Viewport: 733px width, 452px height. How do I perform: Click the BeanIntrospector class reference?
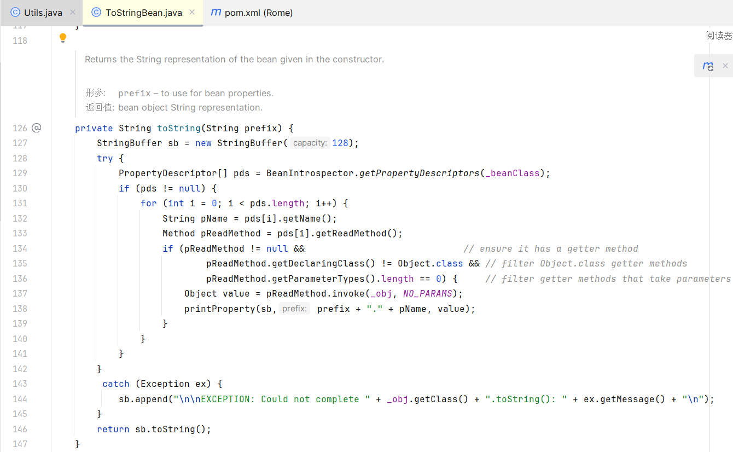pyautogui.click(x=310, y=173)
